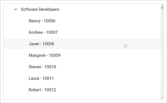Click the scrollbar up arrow
The image size is (167, 103).
(162, 5)
